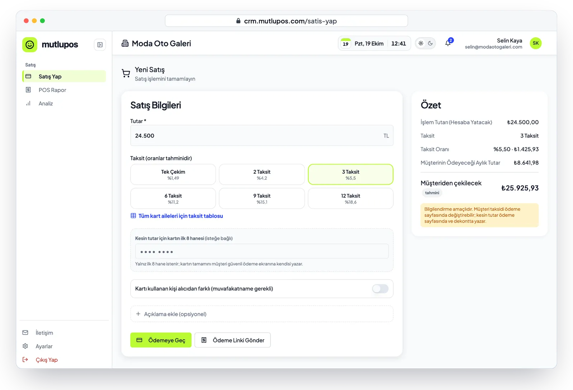Select 6 Taksit installment option
This screenshot has width=573, height=390.
tap(173, 198)
